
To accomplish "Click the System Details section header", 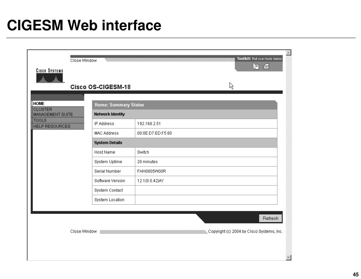I will pos(185,143).
